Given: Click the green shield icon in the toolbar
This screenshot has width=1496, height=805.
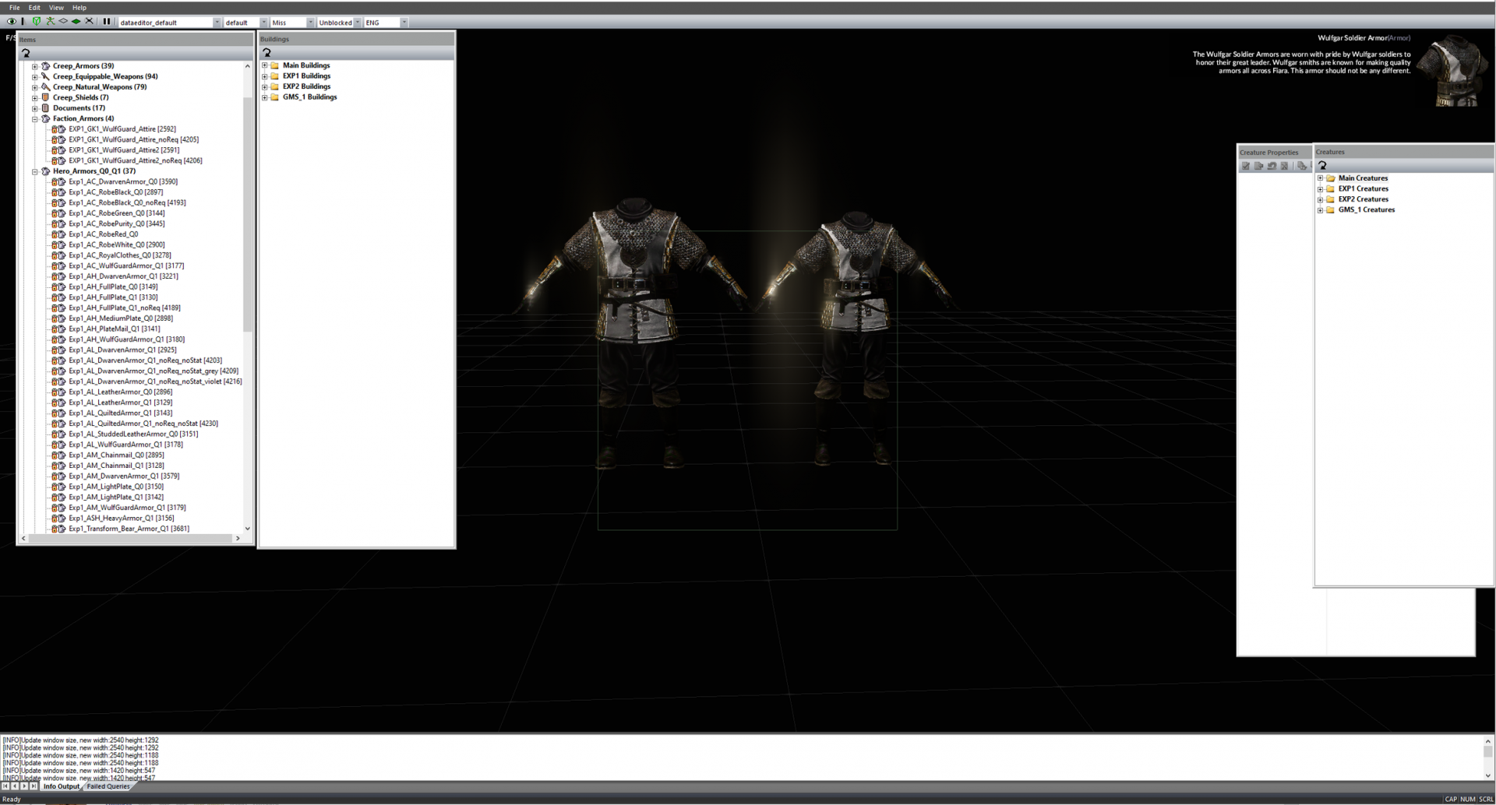Looking at the screenshot, I should pyautogui.click(x=36, y=22).
